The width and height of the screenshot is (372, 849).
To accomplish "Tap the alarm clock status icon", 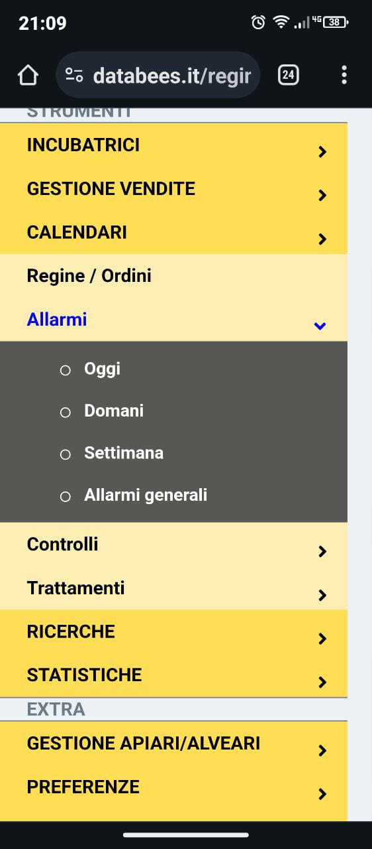I will click(x=258, y=23).
